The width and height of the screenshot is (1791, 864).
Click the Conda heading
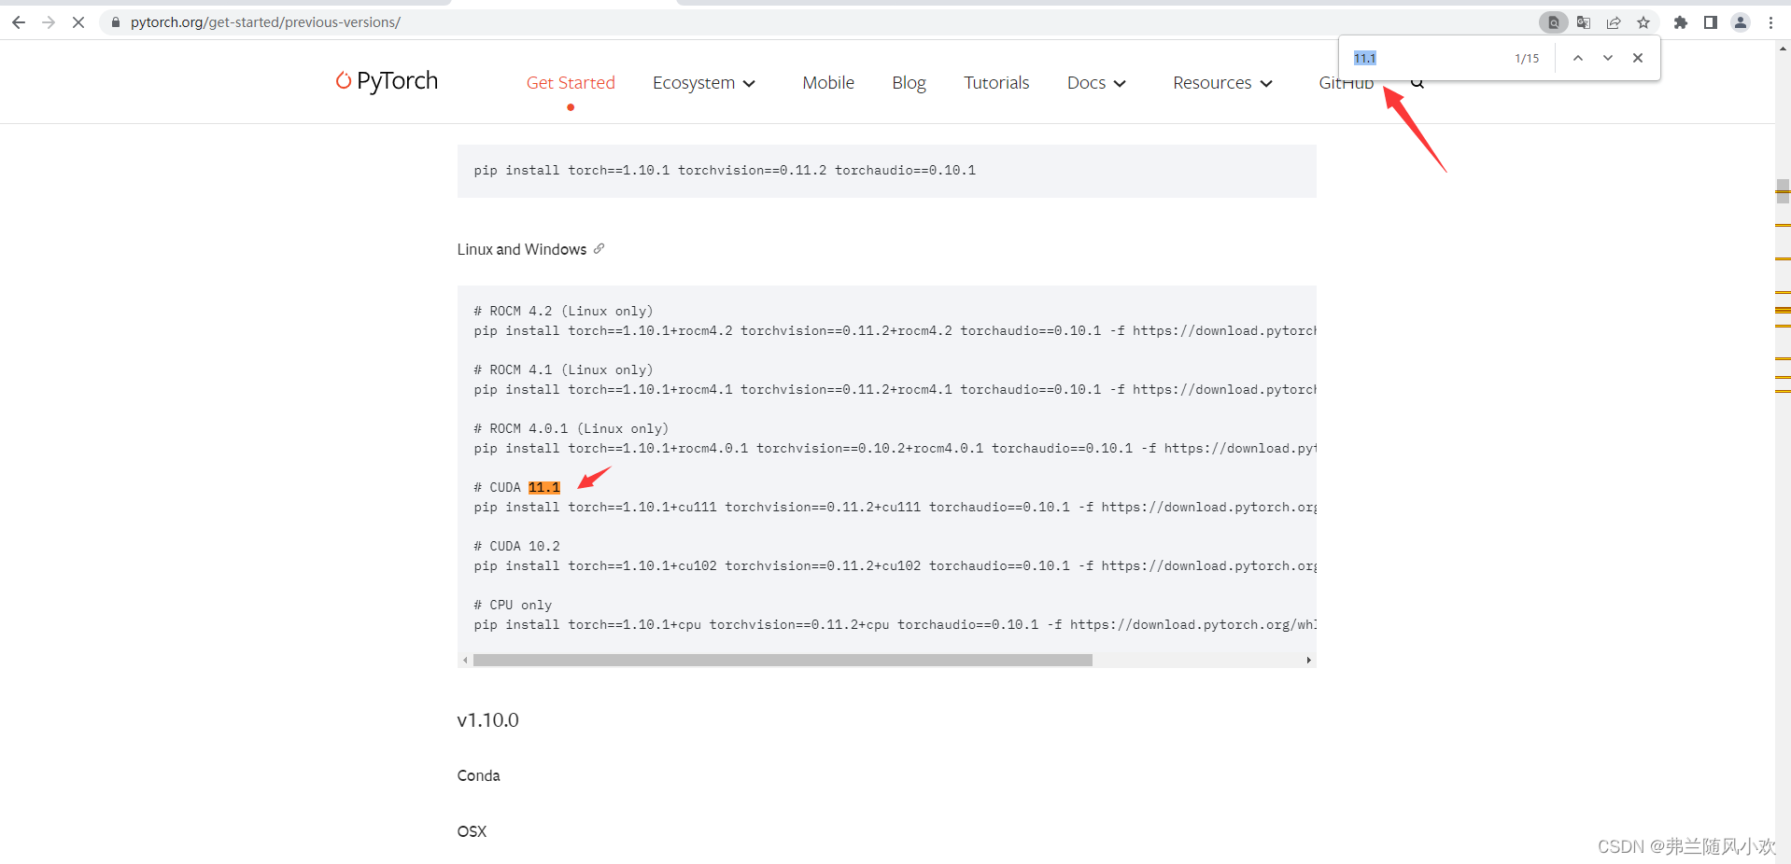point(478,775)
